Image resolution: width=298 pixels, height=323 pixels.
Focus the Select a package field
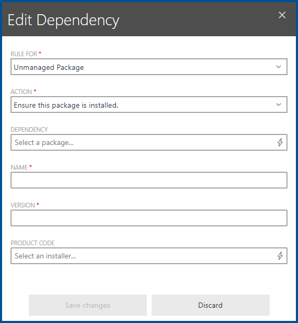(x=149, y=142)
